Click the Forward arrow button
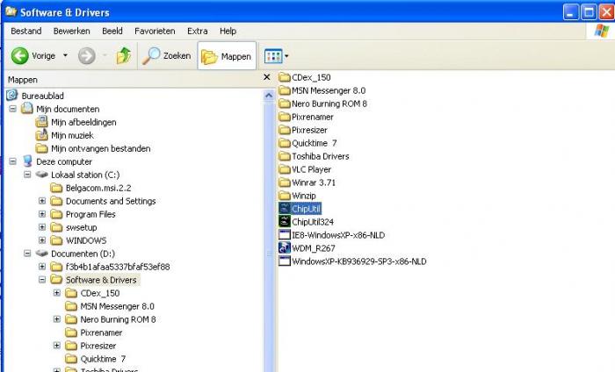 (x=87, y=55)
